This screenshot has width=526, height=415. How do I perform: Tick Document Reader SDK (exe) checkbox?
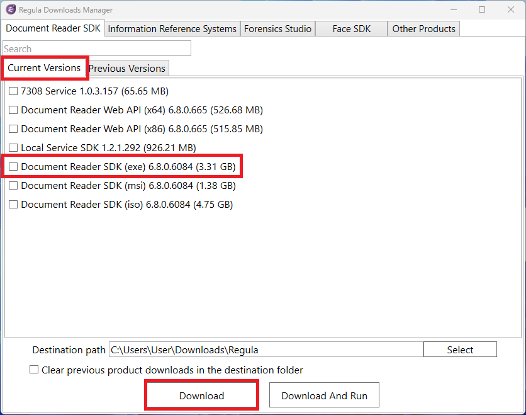[13, 166]
